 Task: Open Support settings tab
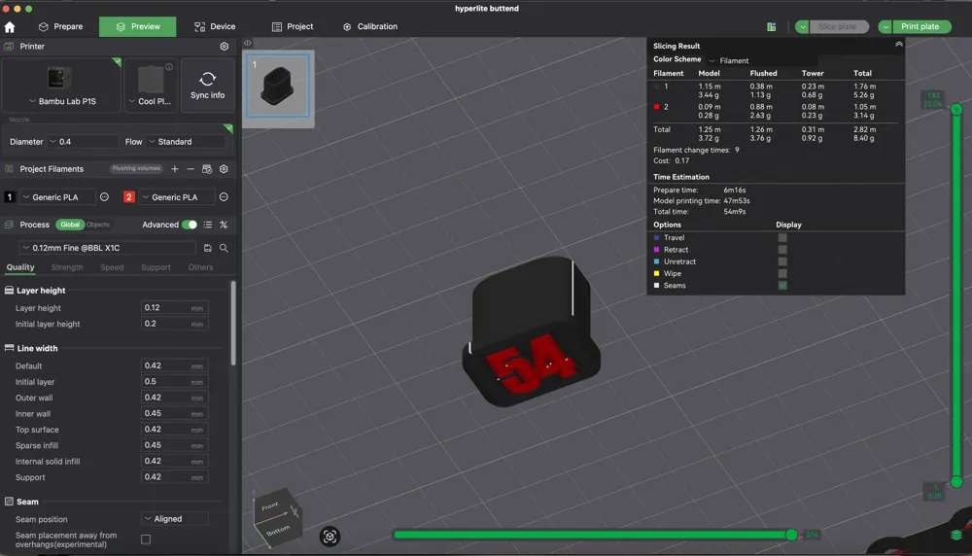point(156,267)
